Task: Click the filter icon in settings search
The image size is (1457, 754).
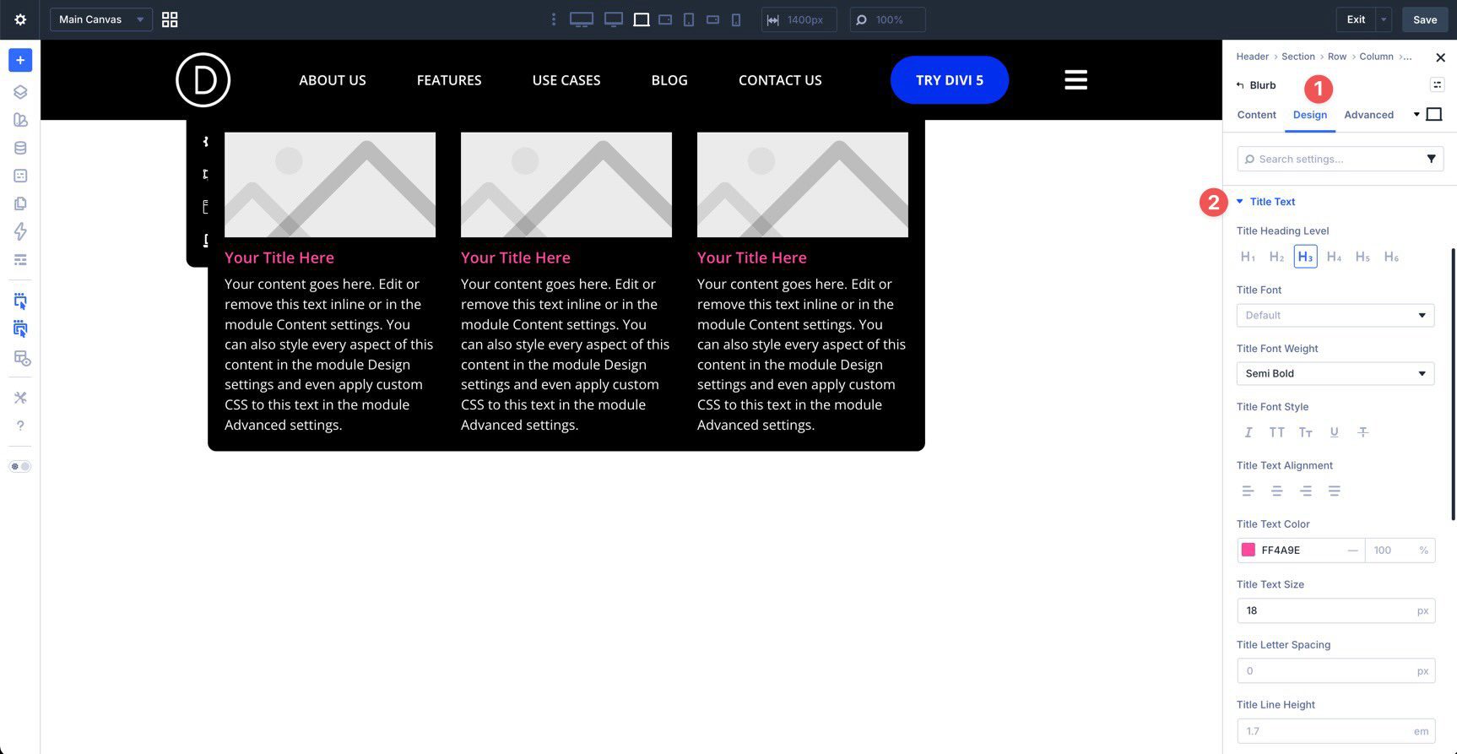Action: click(1431, 159)
